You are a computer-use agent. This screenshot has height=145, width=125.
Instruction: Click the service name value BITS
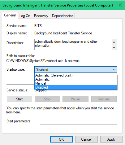[x=38, y=26]
